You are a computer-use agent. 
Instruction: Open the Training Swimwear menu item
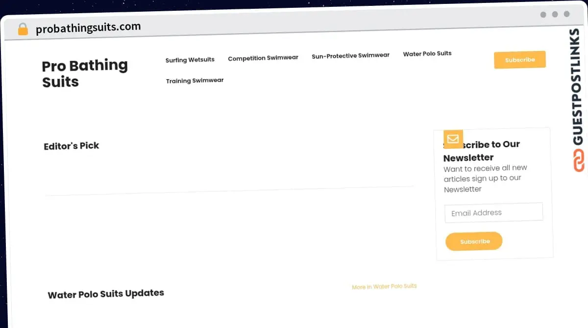point(195,80)
